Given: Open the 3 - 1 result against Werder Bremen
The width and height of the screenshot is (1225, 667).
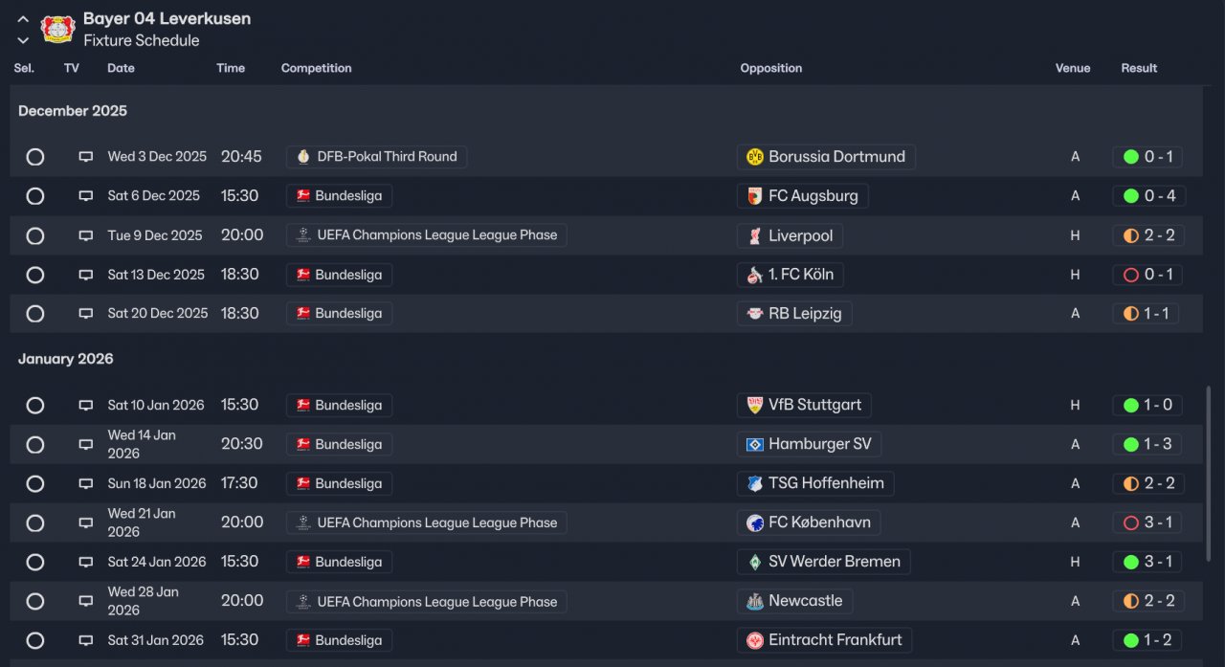Looking at the screenshot, I should click(x=1157, y=562).
